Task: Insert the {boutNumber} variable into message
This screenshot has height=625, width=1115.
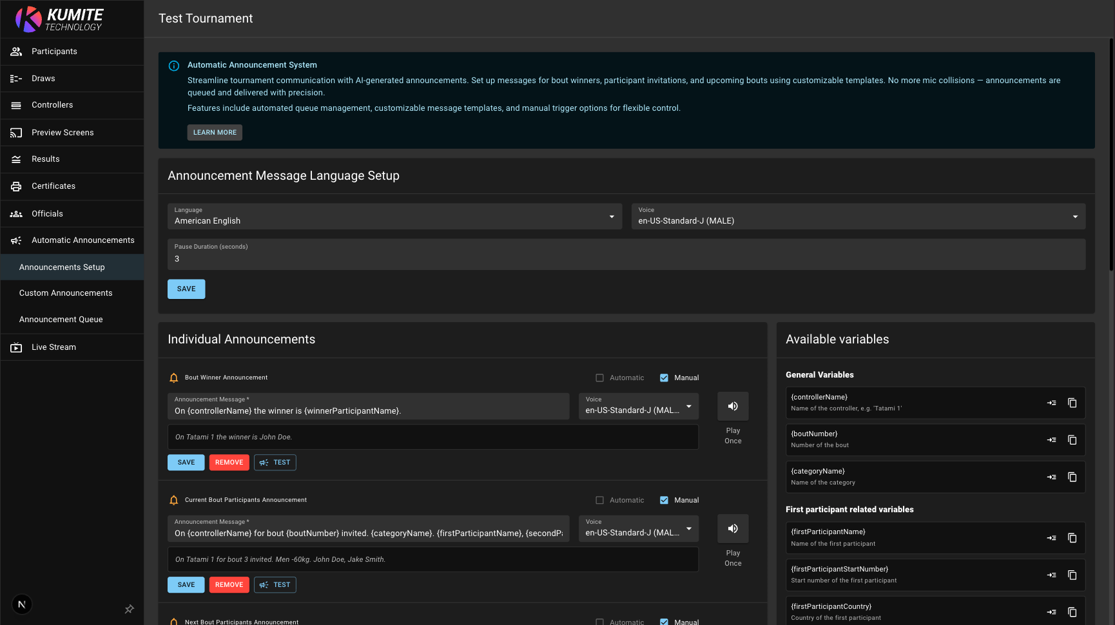Action: 1051,440
